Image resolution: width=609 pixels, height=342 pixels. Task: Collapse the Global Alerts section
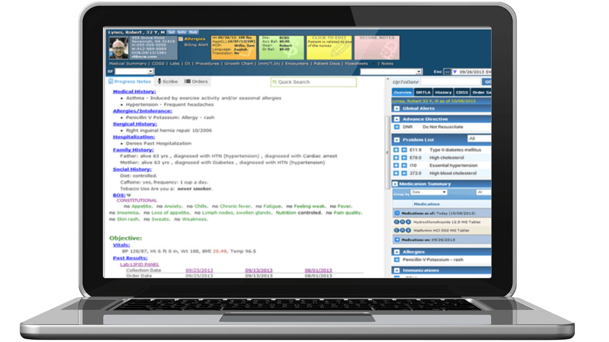tap(397, 108)
